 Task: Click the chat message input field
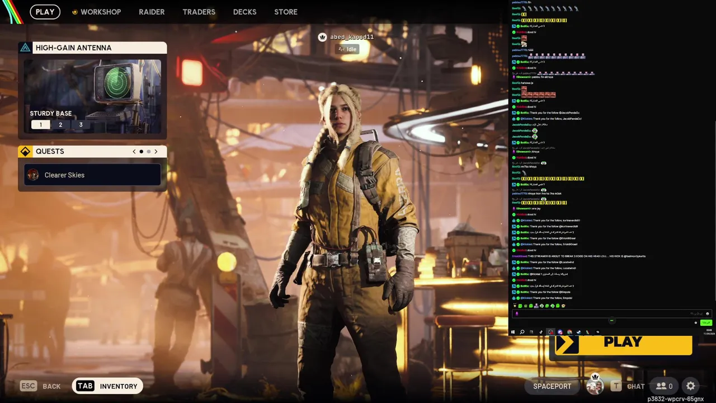click(x=611, y=313)
